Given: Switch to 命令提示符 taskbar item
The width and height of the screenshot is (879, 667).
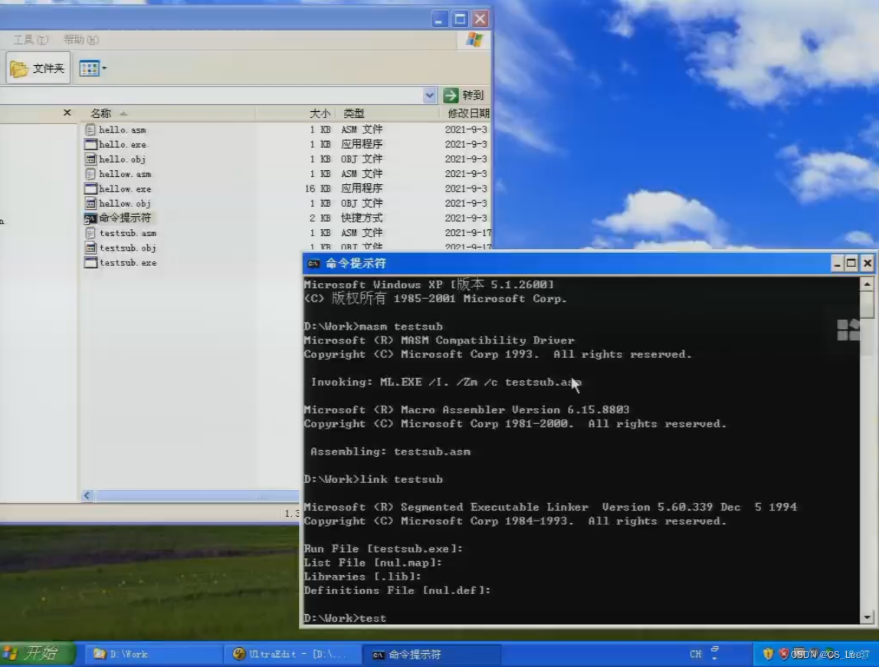Looking at the screenshot, I should (x=431, y=654).
